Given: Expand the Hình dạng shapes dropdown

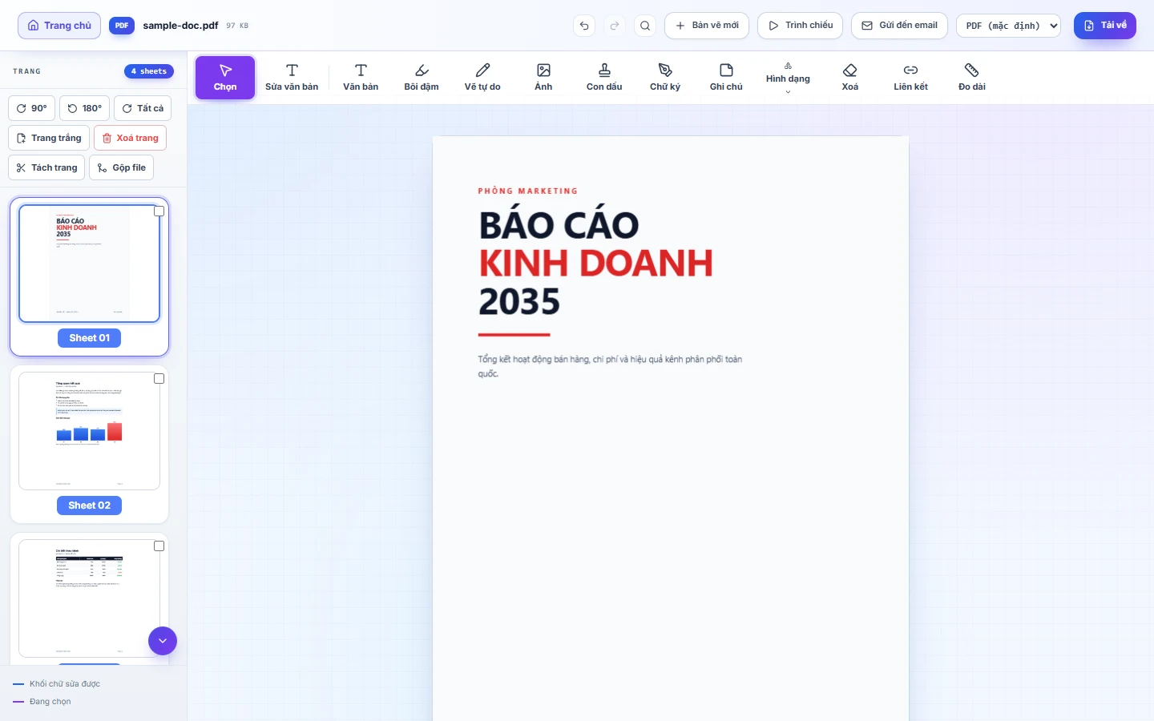Looking at the screenshot, I should (788, 78).
